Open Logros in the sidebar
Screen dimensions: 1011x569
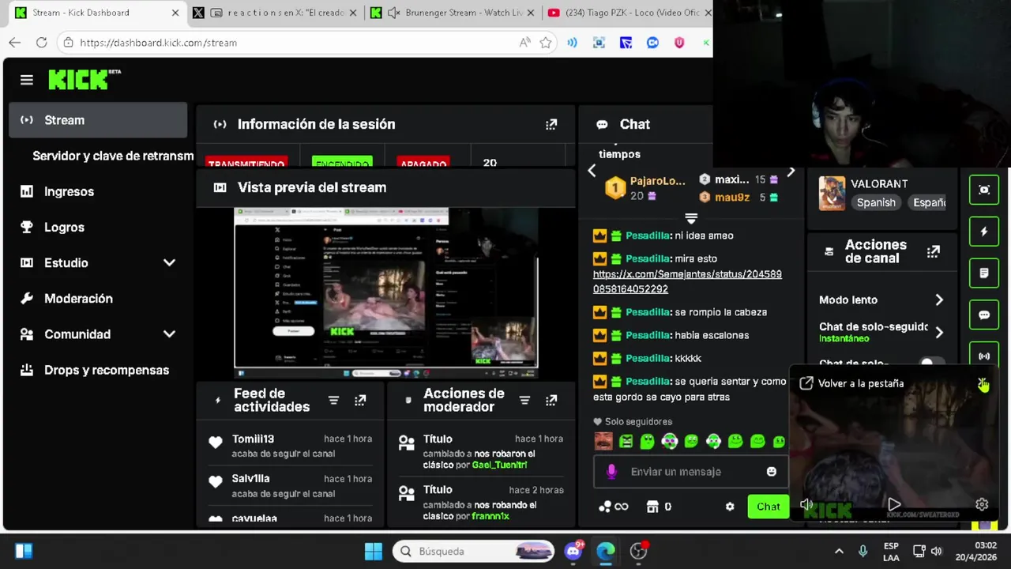98,227
